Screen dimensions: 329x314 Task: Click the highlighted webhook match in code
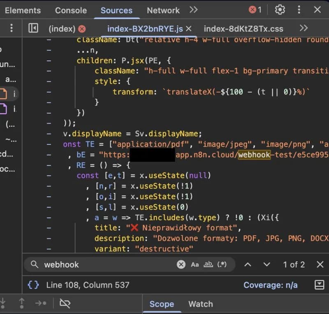[254, 155]
